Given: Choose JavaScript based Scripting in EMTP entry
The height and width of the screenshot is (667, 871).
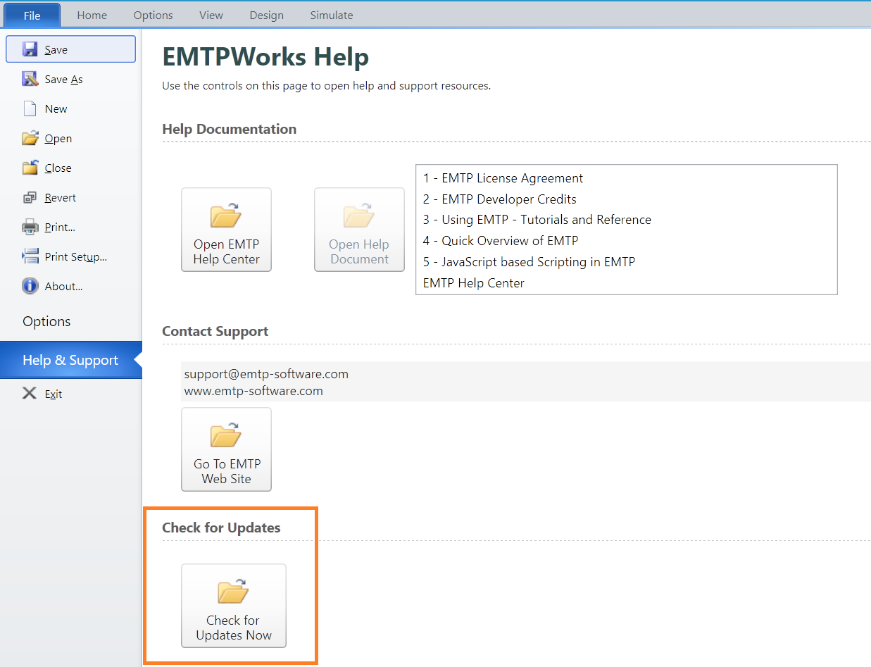Looking at the screenshot, I should click(529, 261).
